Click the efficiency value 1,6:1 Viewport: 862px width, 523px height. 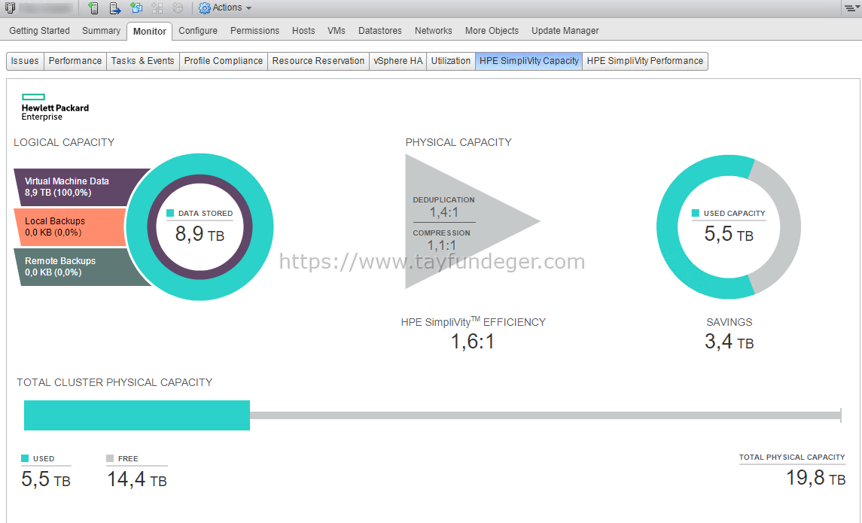click(x=473, y=342)
